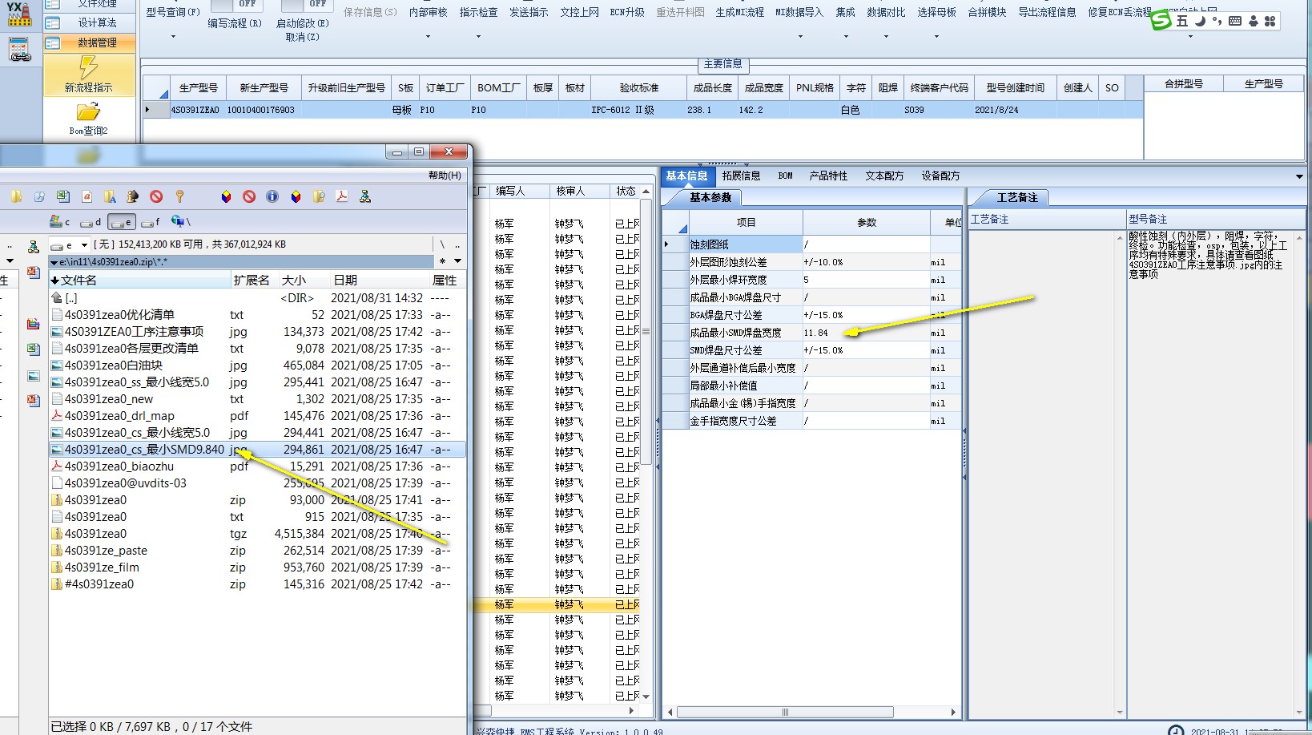Expand the 型号查询(F) dropdown arrow

click(x=173, y=36)
